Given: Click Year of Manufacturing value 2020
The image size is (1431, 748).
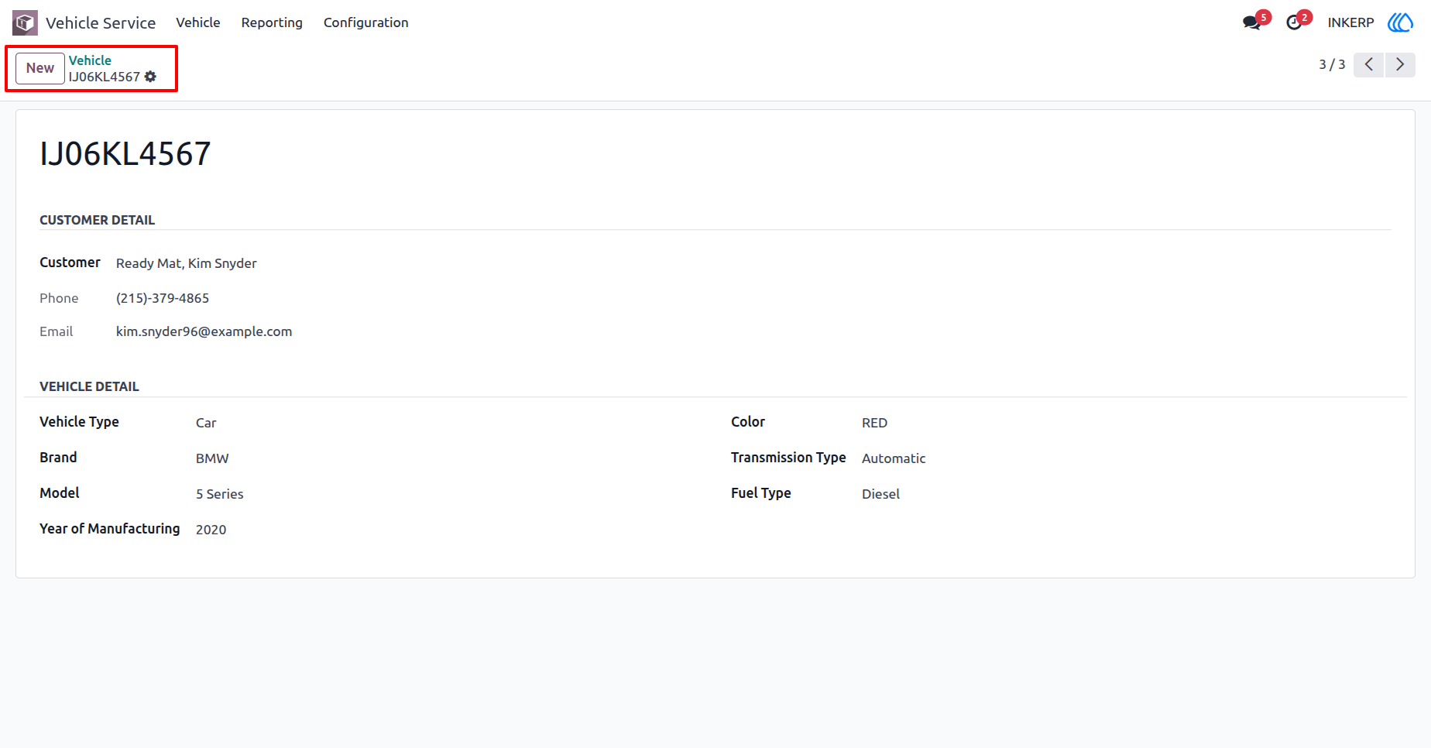Looking at the screenshot, I should click(211, 530).
